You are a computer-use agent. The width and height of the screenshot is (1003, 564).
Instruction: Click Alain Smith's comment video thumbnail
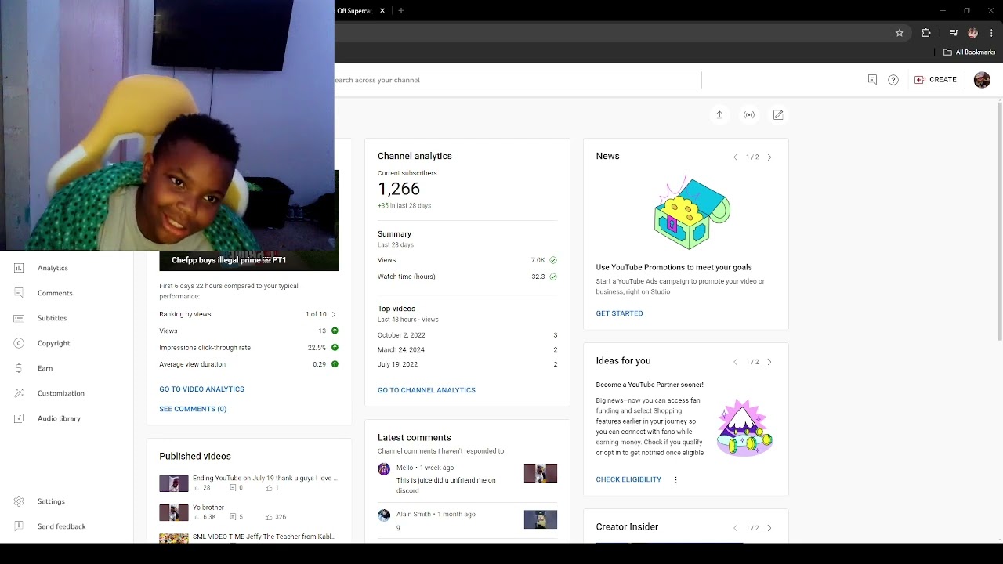(x=541, y=519)
